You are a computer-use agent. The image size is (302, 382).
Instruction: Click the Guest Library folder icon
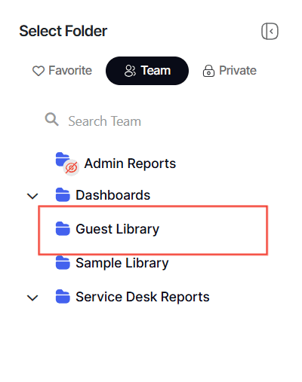[x=63, y=229]
